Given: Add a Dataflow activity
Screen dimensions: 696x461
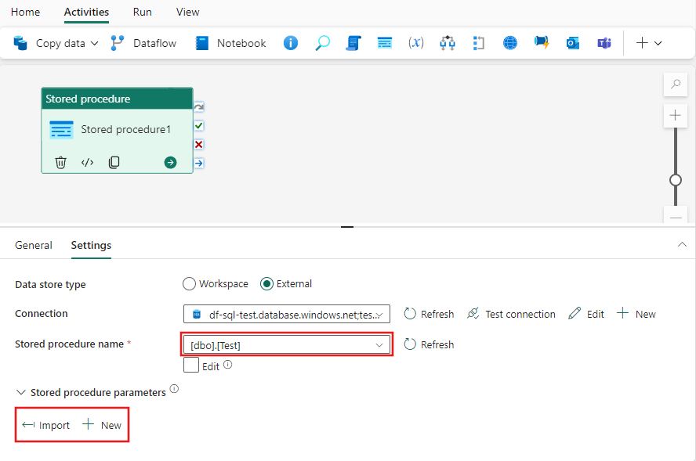Looking at the screenshot, I should [x=143, y=43].
